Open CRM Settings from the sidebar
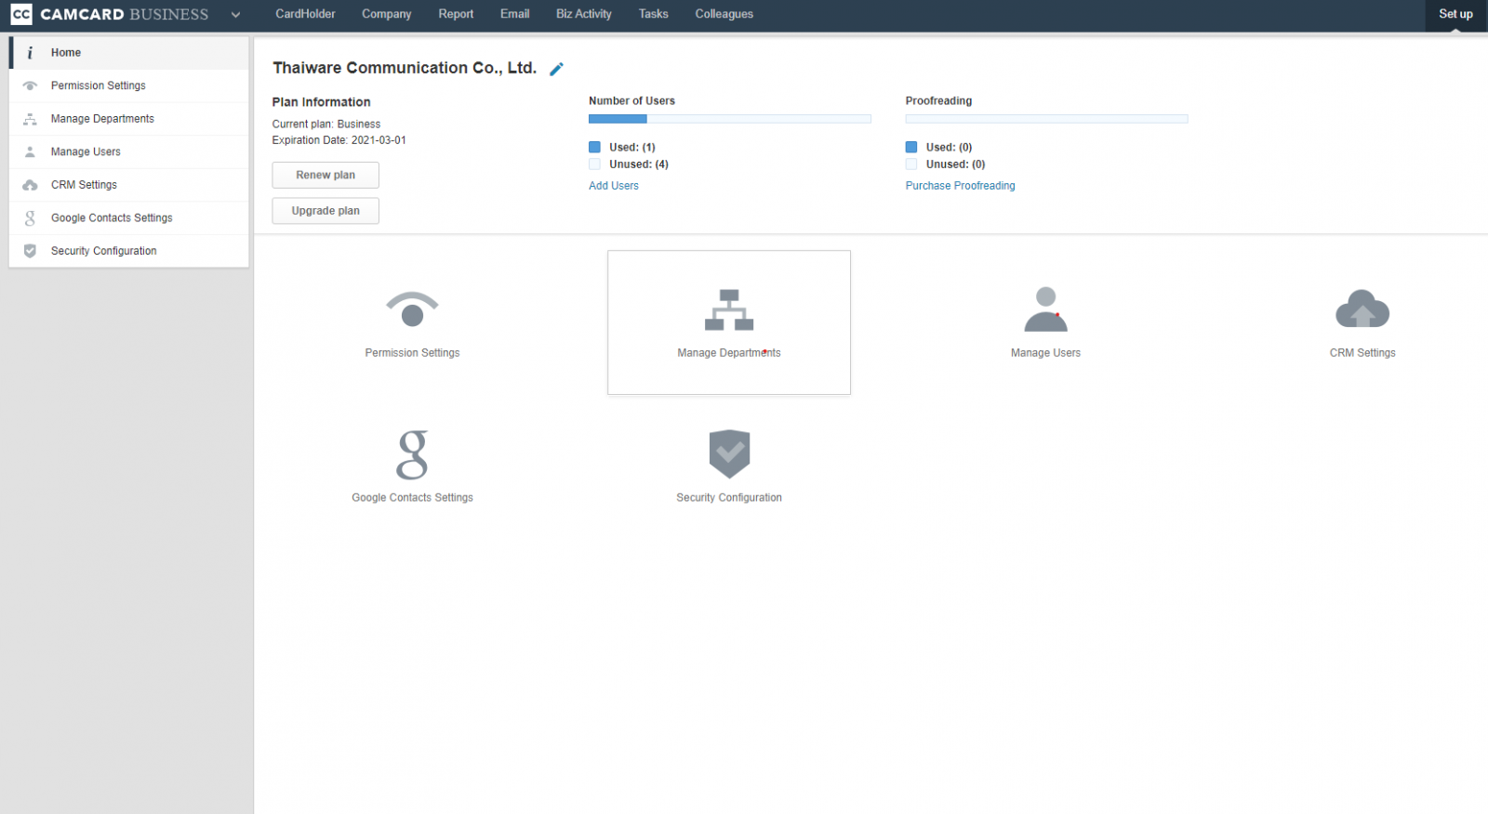 [x=129, y=185]
